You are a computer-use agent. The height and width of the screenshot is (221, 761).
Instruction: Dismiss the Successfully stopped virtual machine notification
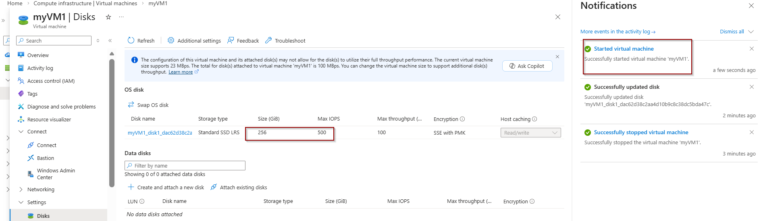751,132
